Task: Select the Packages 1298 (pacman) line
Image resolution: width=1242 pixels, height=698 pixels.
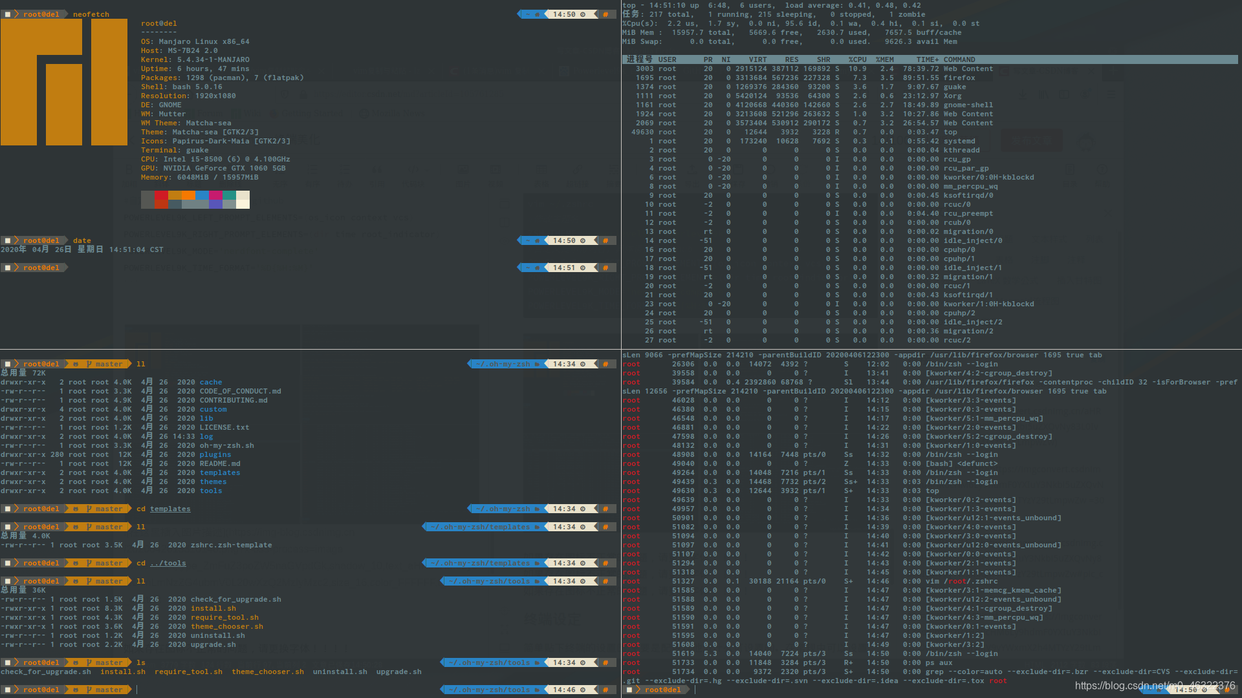Action: pyautogui.click(x=223, y=78)
